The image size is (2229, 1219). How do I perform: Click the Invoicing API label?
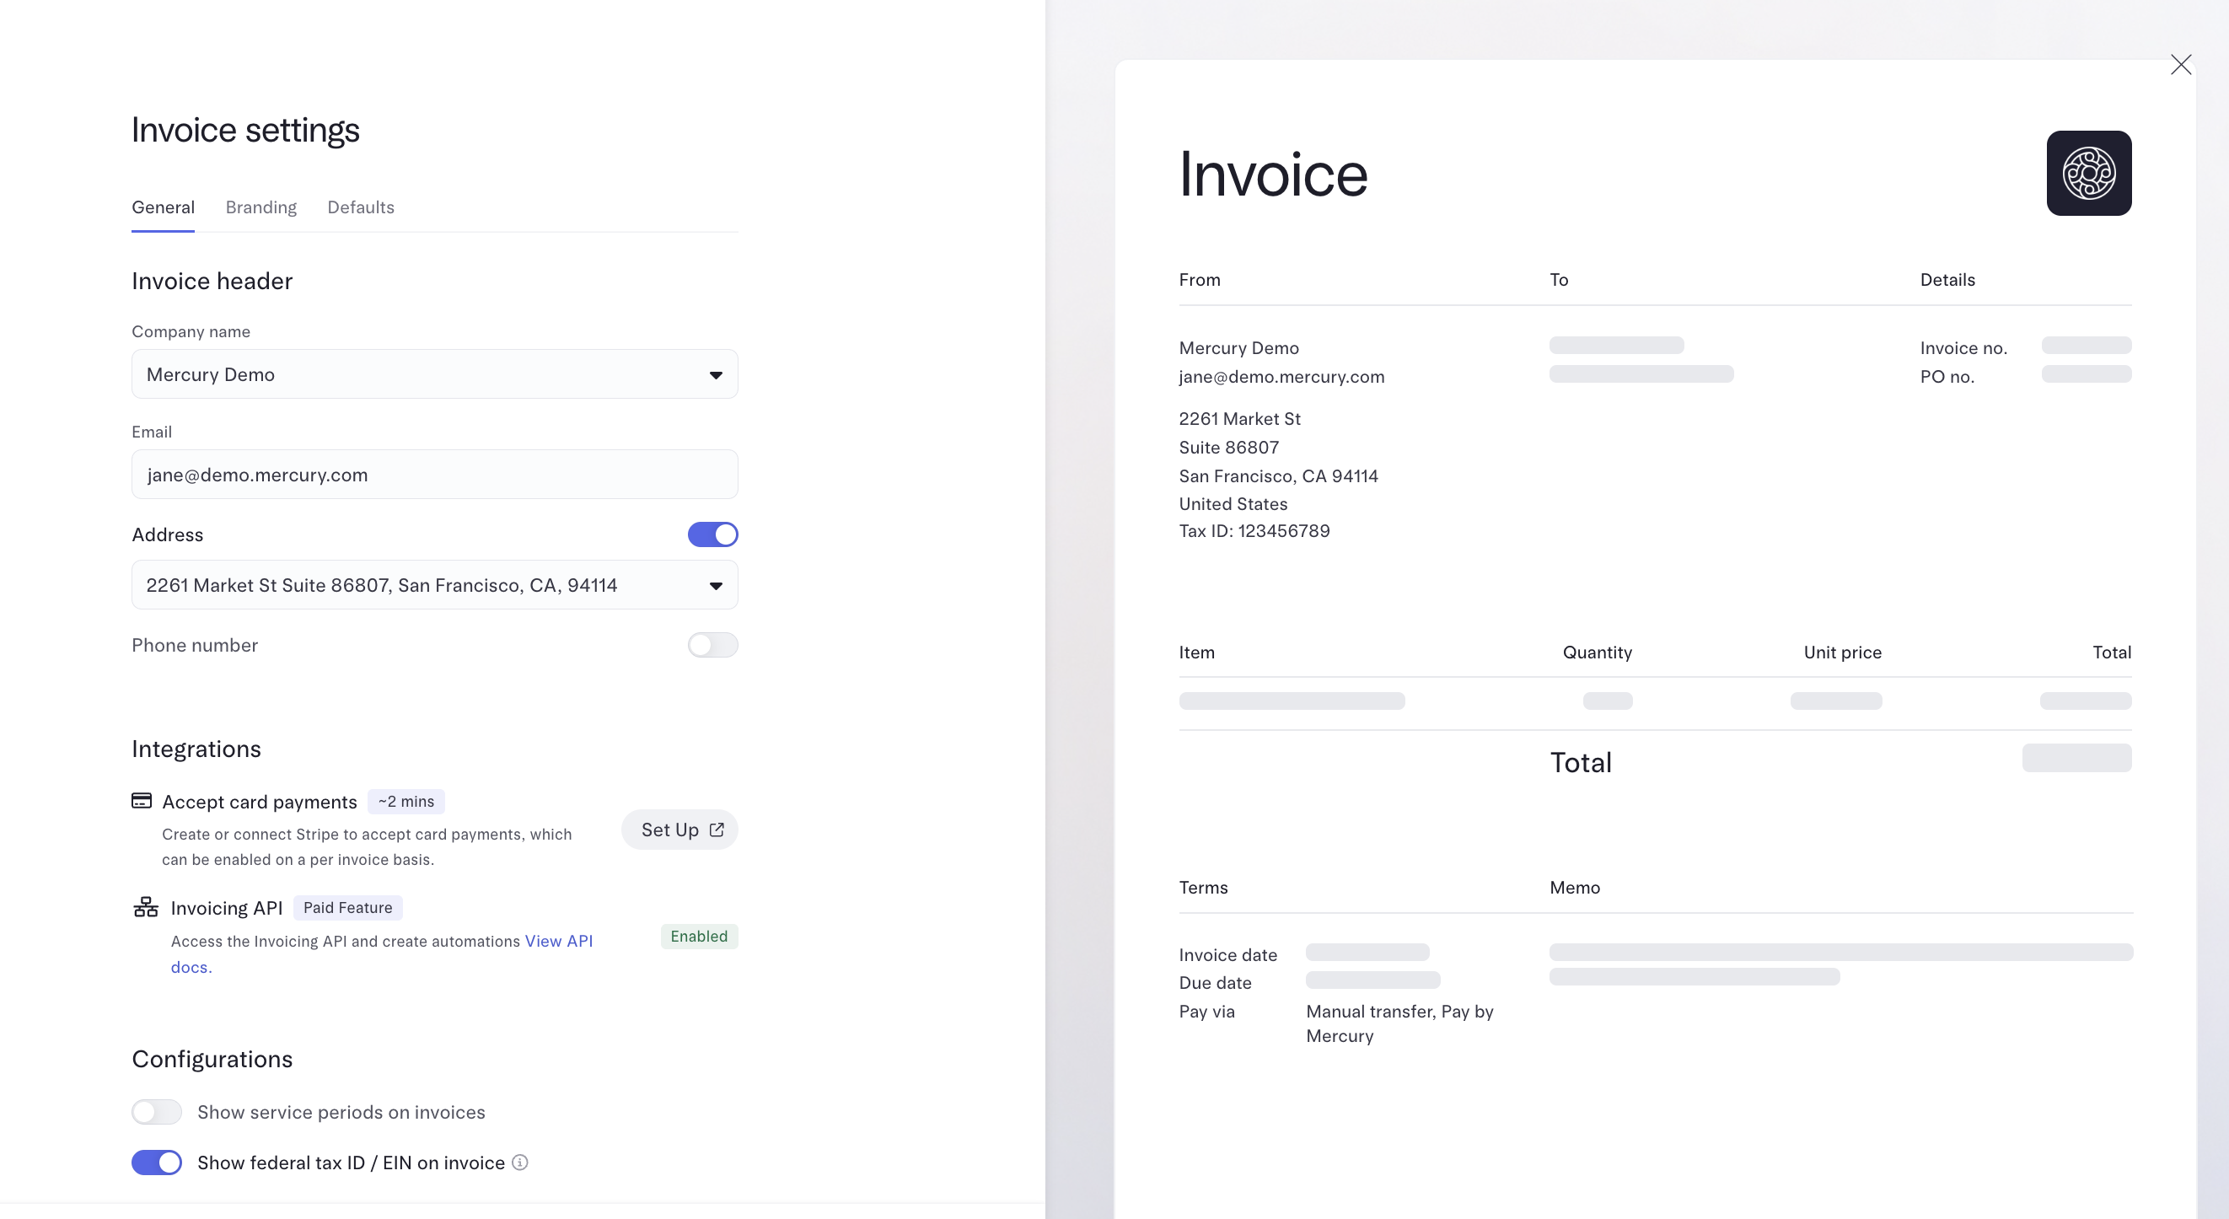coord(227,908)
